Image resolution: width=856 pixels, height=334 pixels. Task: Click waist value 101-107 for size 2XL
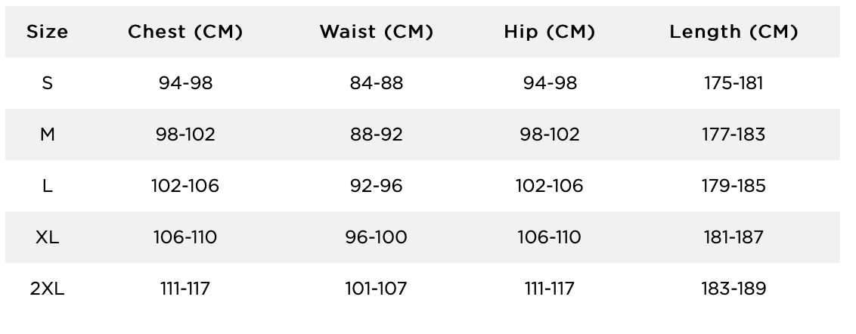point(377,289)
